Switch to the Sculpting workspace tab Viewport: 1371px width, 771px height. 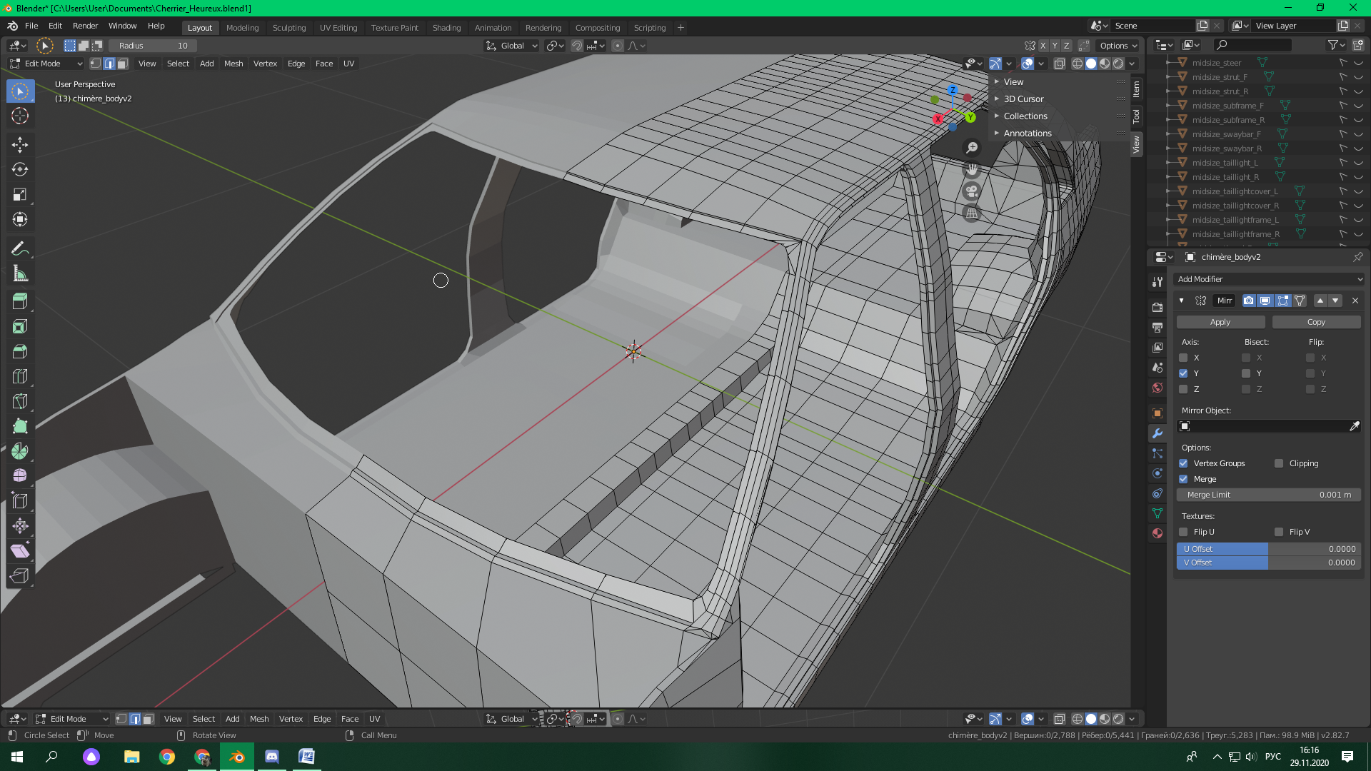(288, 28)
